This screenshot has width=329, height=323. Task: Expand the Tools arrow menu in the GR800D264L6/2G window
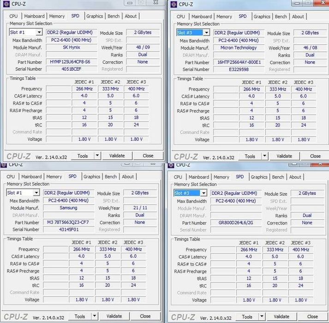tap(262, 317)
